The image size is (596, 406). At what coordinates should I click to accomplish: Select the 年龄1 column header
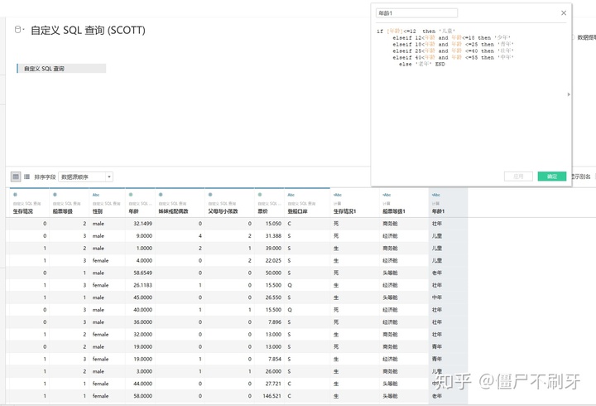(x=438, y=211)
